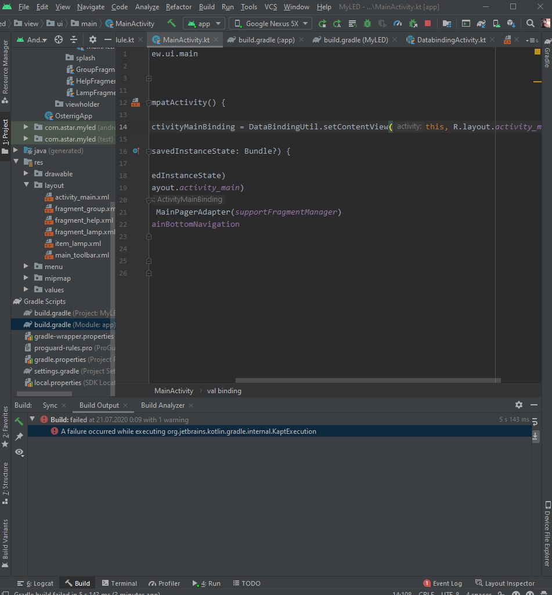This screenshot has width=552, height=595.
Task: Pin the Build tab pin icon
Action: click(x=19, y=436)
